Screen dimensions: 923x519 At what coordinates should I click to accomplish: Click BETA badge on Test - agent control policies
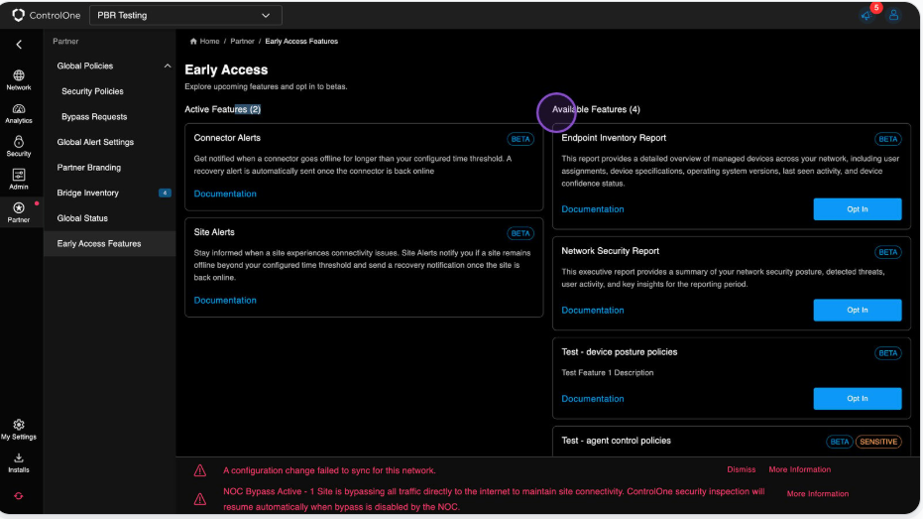point(840,442)
